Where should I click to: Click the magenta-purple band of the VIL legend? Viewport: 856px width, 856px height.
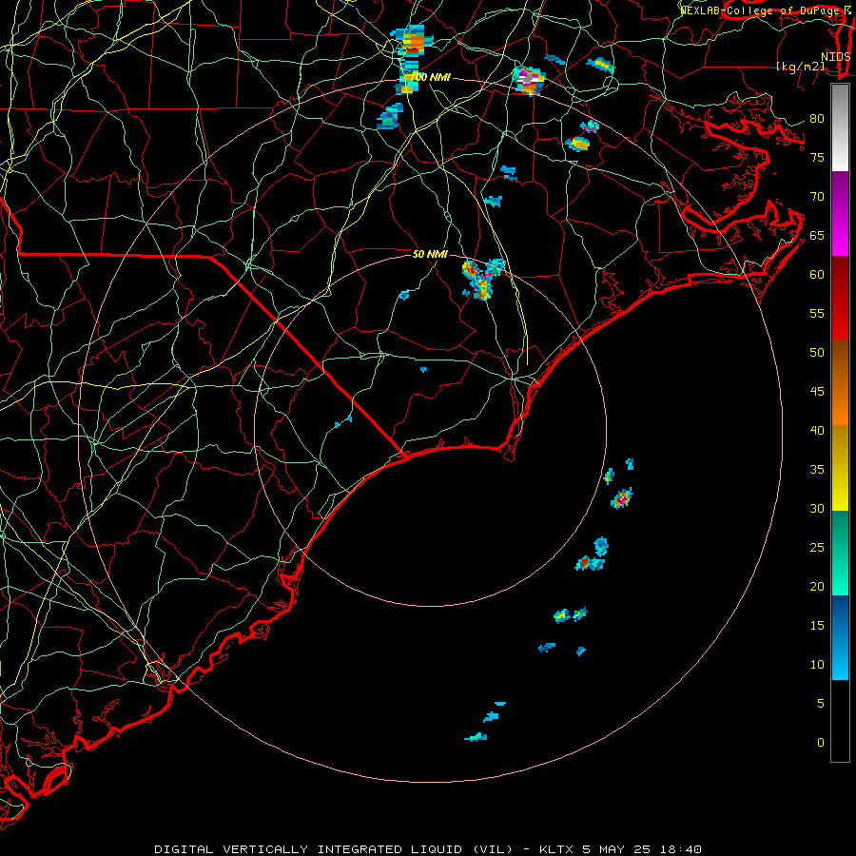point(840,213)
